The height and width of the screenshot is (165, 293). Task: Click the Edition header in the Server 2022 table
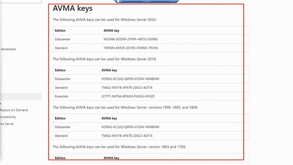coord(60,31)
